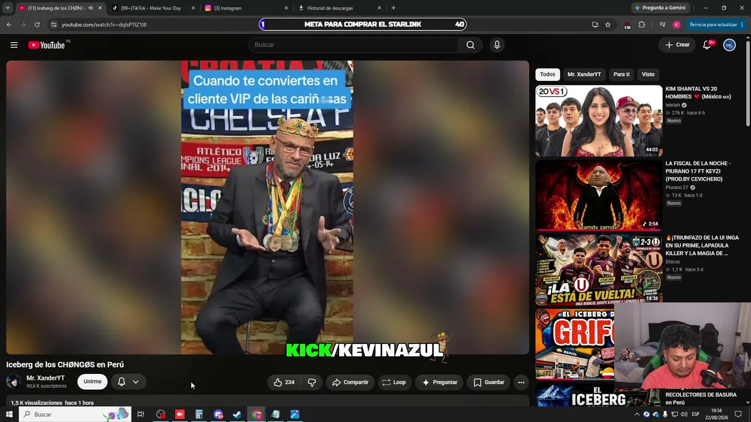Viewport: 751px width, 422px height.
Task: Open the media controls icon in toolbar
Action: pos(662,25)
